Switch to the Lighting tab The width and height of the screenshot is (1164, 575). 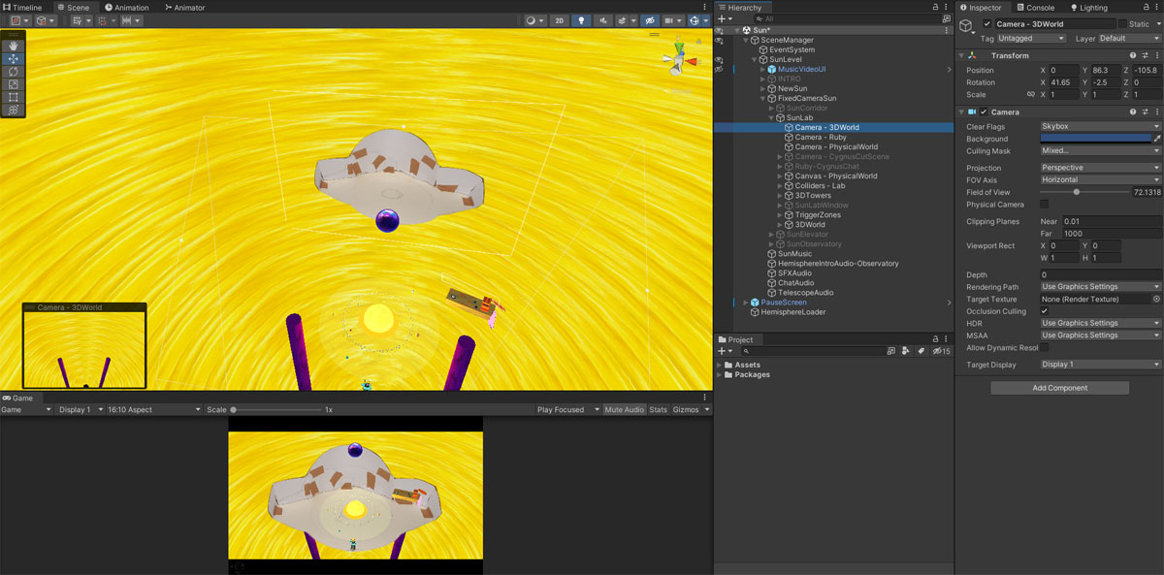1088,7
